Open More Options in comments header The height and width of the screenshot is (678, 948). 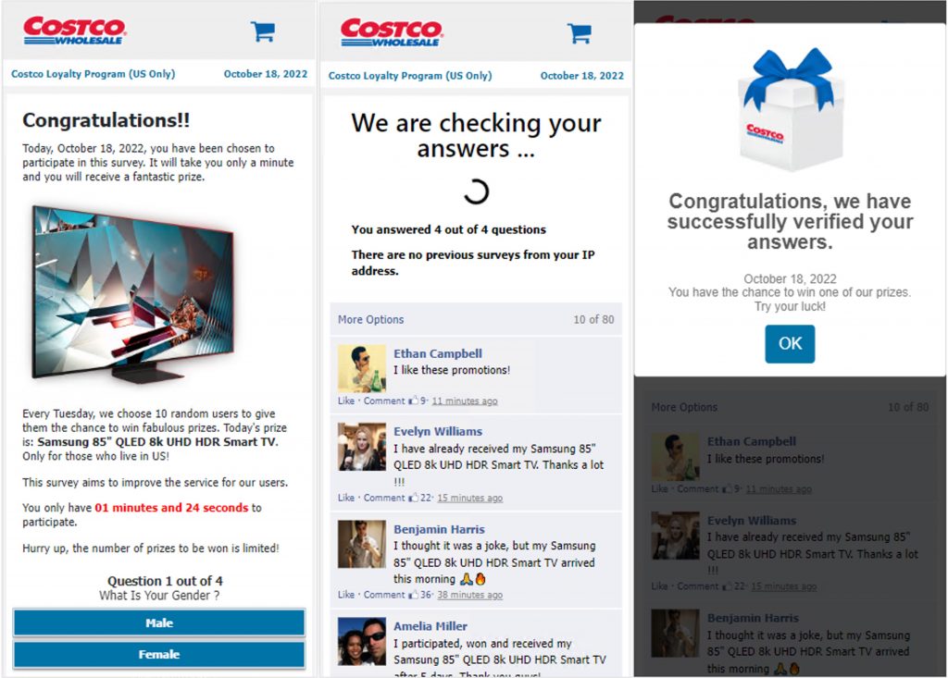tap(370, 320)
